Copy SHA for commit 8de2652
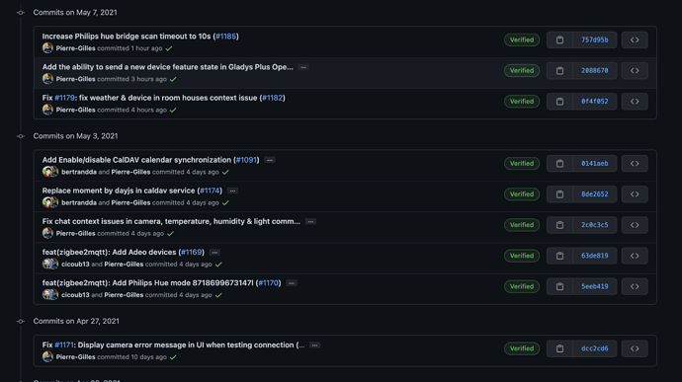The image size is (682, 382). [559, 194]
